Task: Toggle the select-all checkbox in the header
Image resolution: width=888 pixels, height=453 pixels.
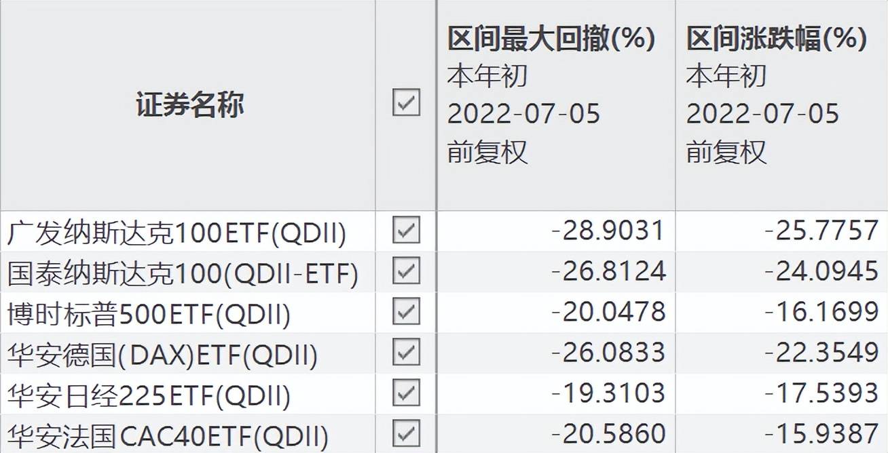Action: [405, 105]
